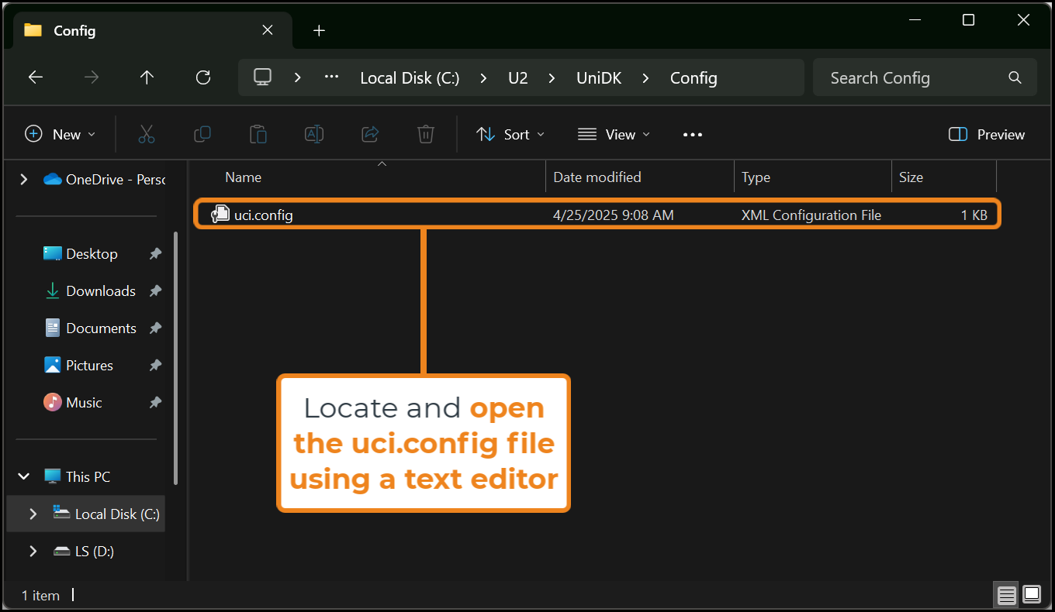The width and height of the screenshot is (1055, 612).
Task: Click the XML Configuration File type cell
Action: [811, 215]
